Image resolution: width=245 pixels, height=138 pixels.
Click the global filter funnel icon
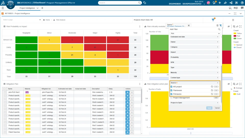click(213, 20)
